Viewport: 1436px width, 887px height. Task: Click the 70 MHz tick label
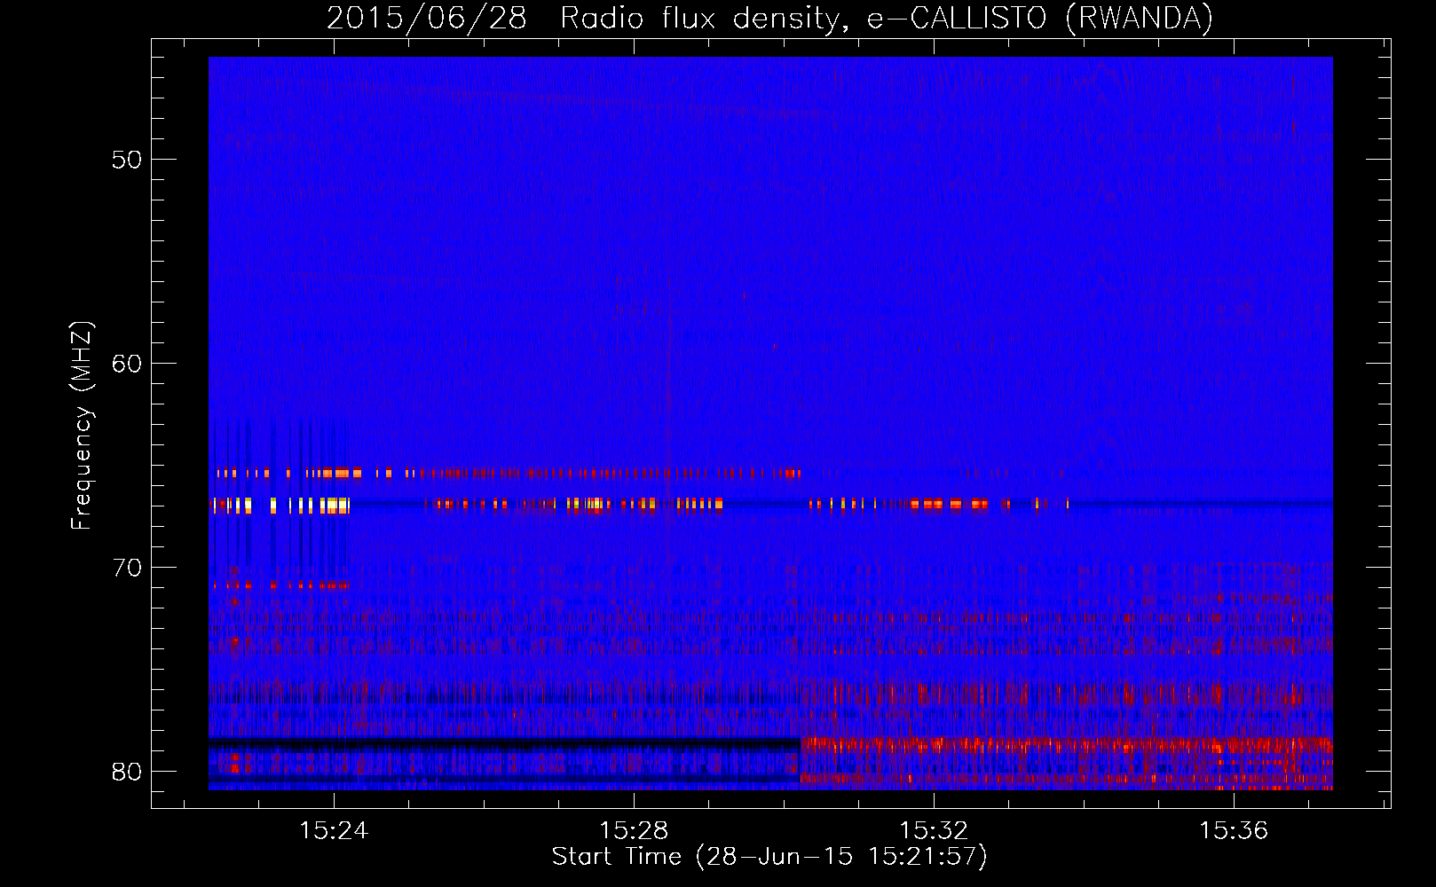pos(127,568)
